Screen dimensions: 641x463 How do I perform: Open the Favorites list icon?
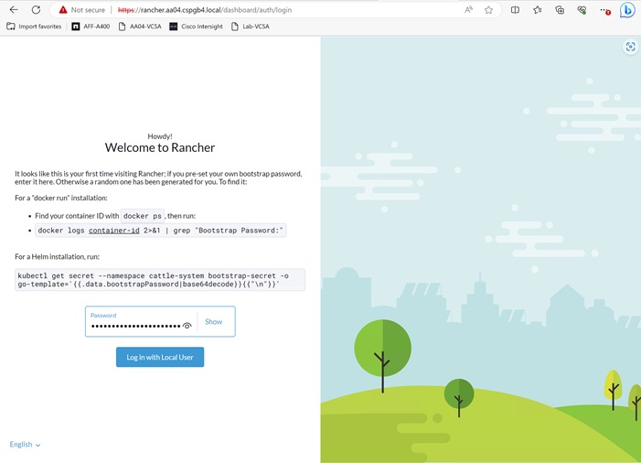(538, 10)
